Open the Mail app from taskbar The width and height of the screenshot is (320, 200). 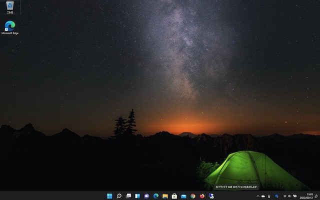coord(183,196)
